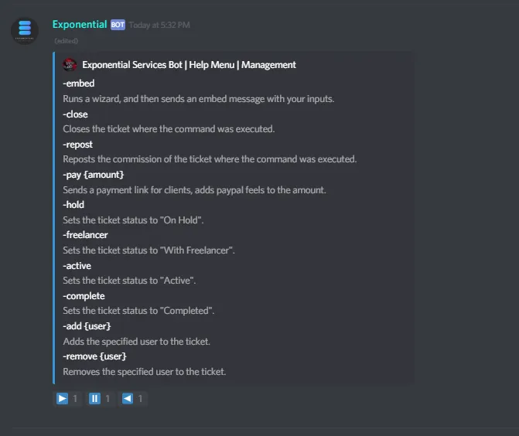Click the -complete command name
Screen dimensions: 519x436
[84, 296]
